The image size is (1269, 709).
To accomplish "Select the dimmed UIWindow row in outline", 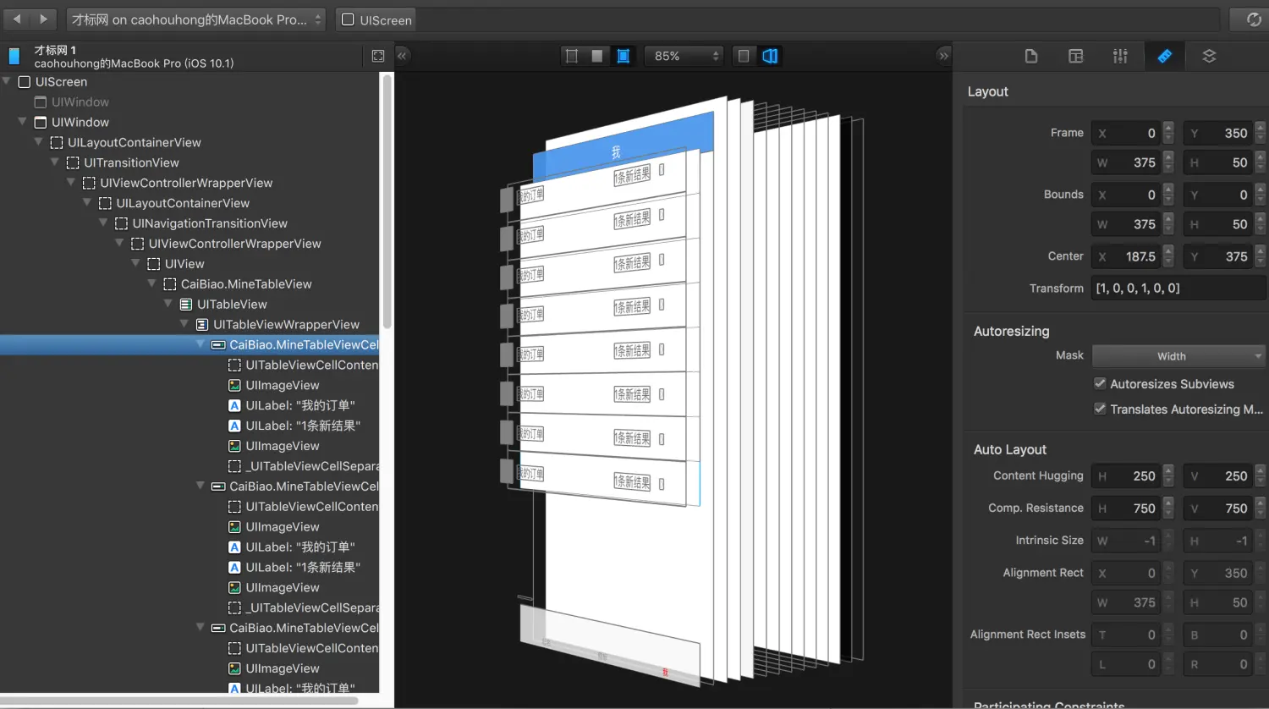I will [x=190, y=102].
